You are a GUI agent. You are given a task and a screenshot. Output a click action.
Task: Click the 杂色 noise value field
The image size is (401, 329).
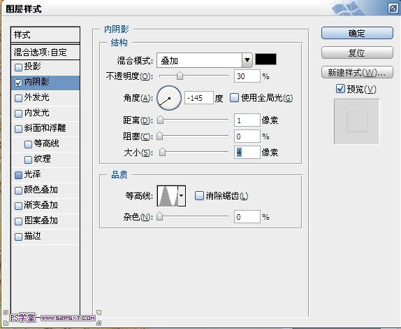pos(247,217)
